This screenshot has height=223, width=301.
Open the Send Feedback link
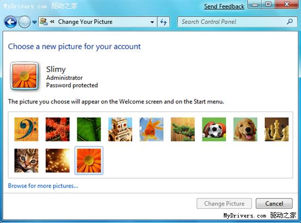click(224, 7)
